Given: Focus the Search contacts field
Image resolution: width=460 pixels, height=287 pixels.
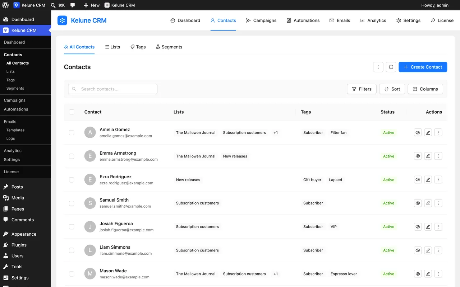Looking at the screenshot, I should [x=112, y=89].
